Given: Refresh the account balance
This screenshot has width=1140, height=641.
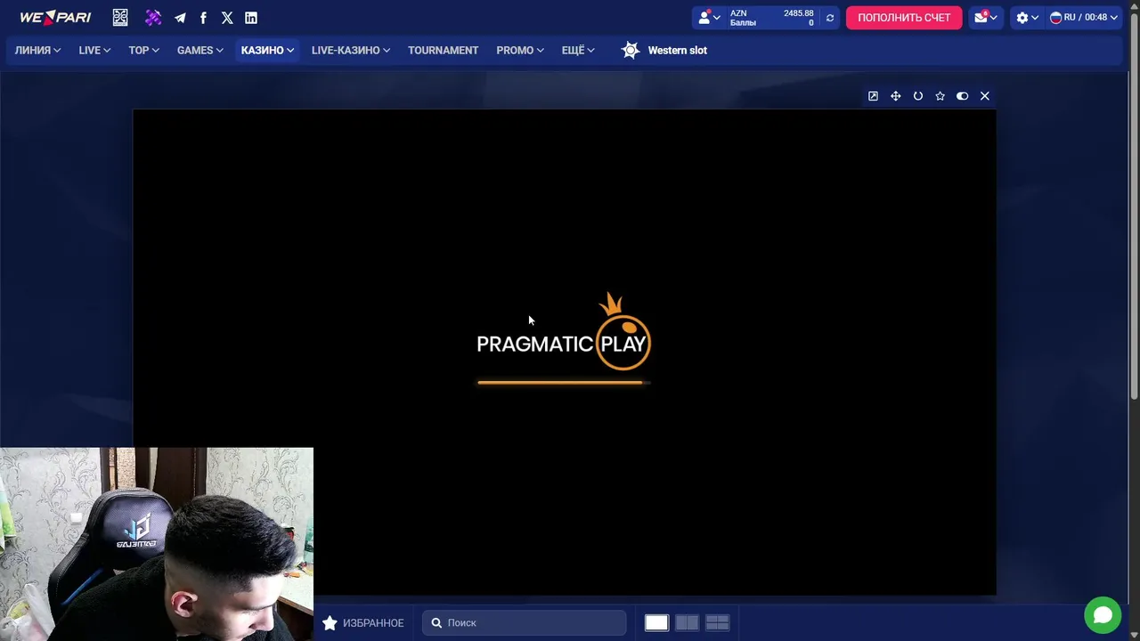Looking at the screenshot, I should coord(830,18).
